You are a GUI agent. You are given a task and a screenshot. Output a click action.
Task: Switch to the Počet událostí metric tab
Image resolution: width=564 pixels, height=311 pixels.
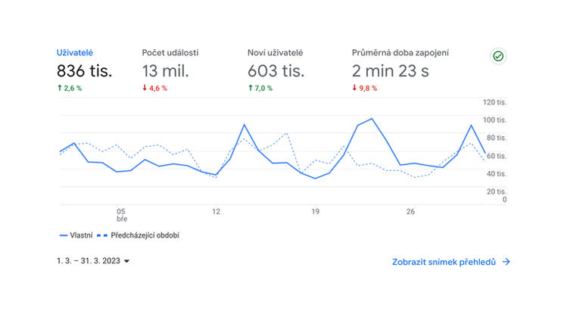click(x=170, y=52)
